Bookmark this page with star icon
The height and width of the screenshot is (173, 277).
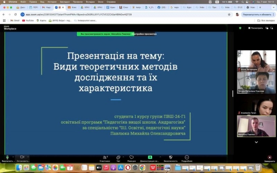[229, 15]
